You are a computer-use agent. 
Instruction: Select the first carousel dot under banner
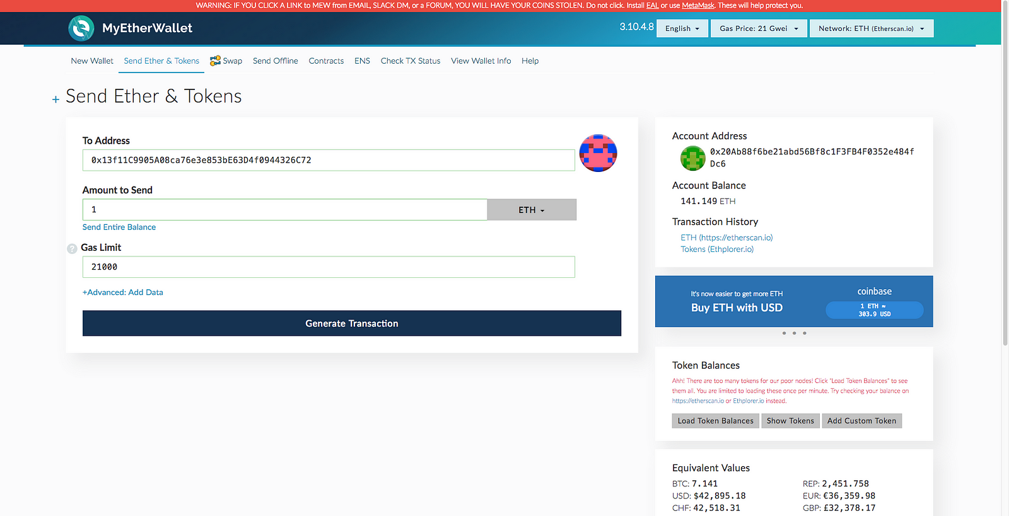click(x=784, y=333)
